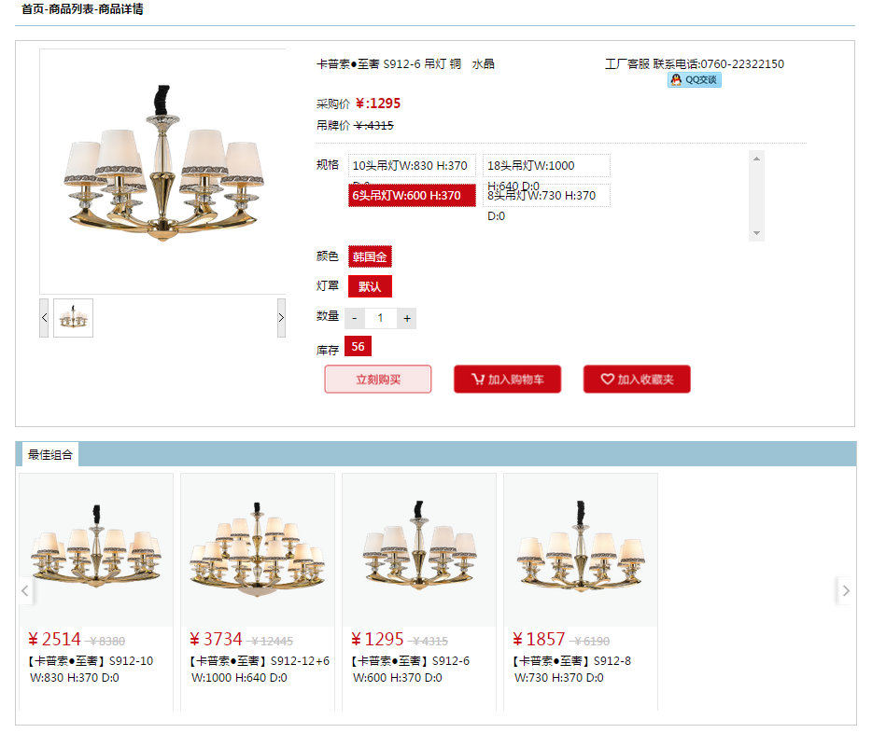872x733 pixels.
Task: Click the 立刻购买 button
Action: coord(378,380)
